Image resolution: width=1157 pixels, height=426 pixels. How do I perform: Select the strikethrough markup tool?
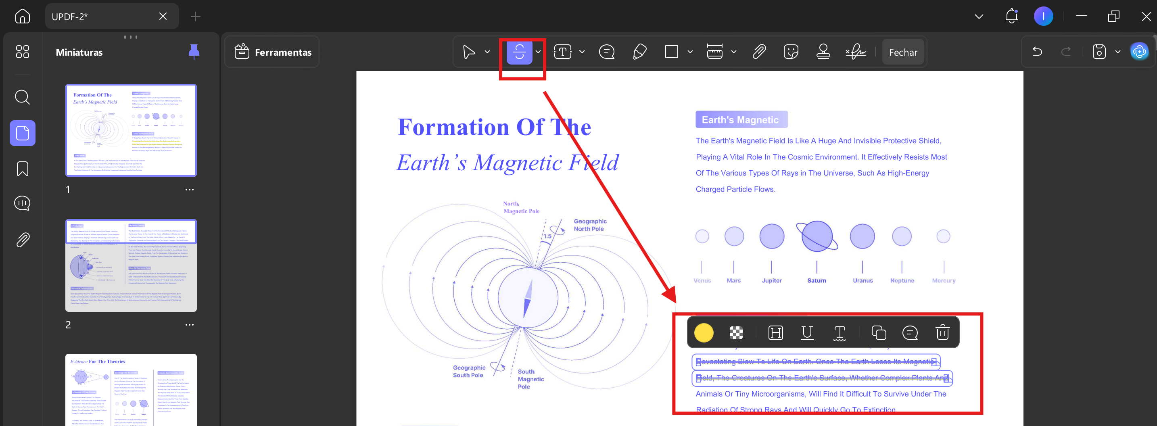click(519, 52)
